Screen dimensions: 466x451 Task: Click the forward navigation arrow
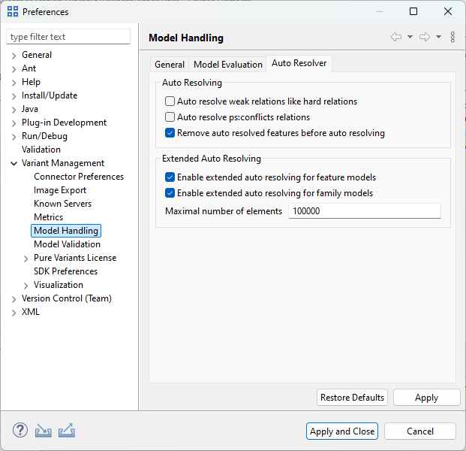point(424,38)
